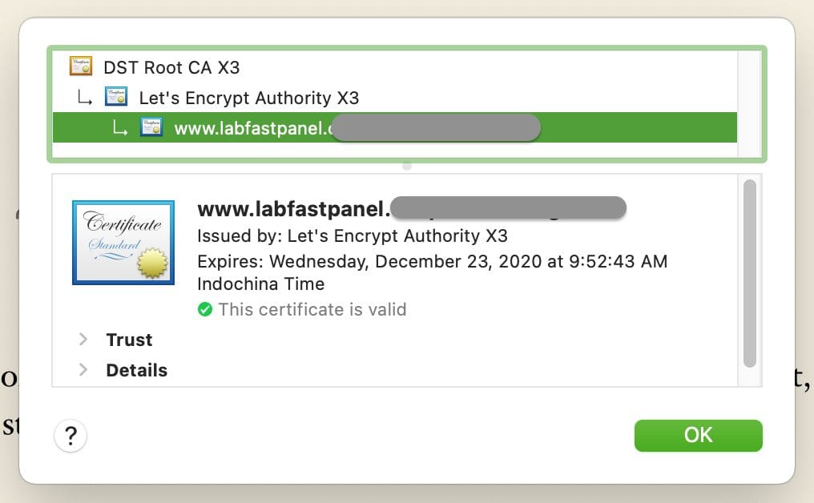Click the www.labfastpanel leaf certificate icon in the chain
814x503 pixels.
(x=151, y=127)
